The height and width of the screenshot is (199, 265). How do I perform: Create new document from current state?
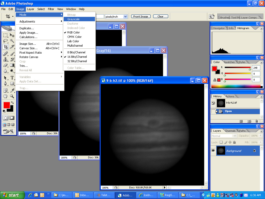coord(241,121)
